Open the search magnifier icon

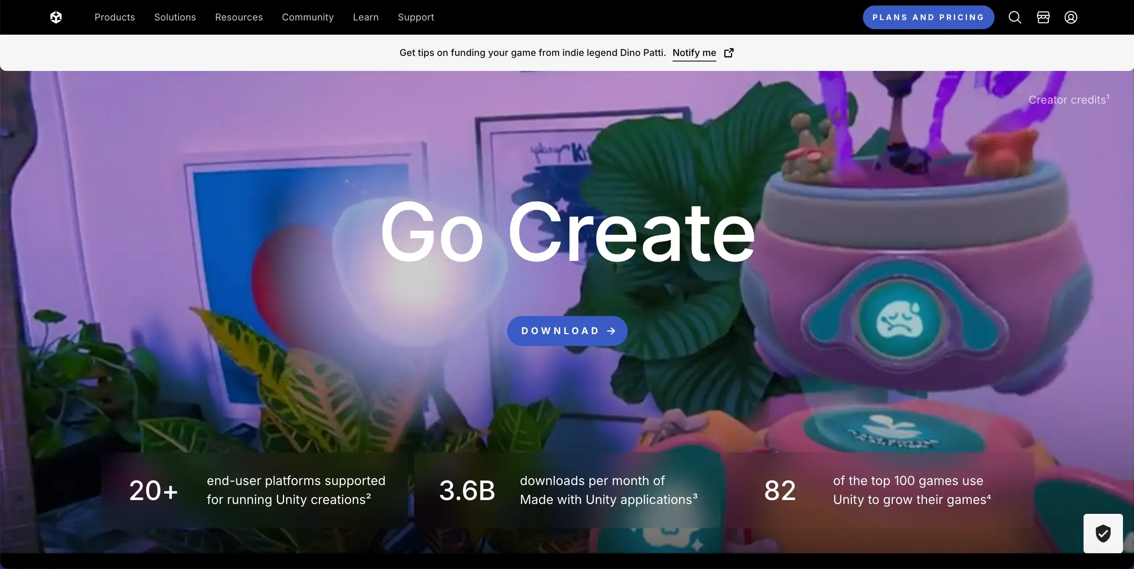pos(1014,17)
